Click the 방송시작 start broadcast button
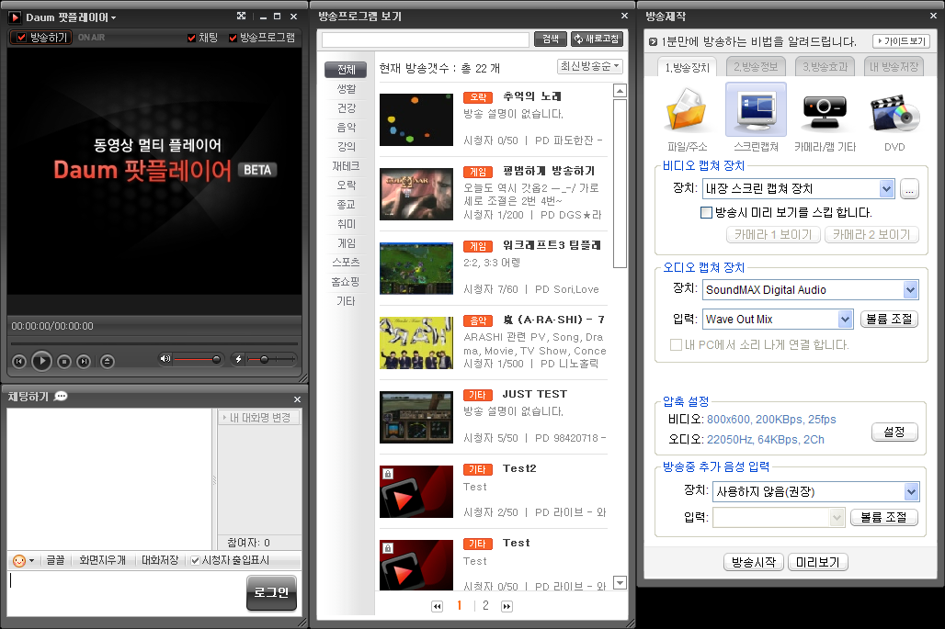Screen dimensions: 945x629 pyautogui.click(x=754, y=562)
